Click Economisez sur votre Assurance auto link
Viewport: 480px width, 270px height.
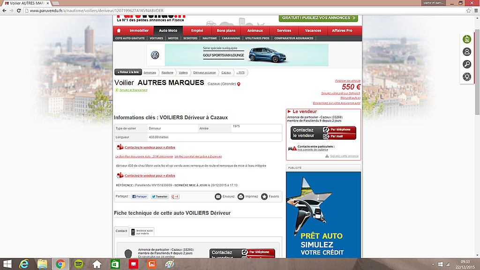[337, 103]
